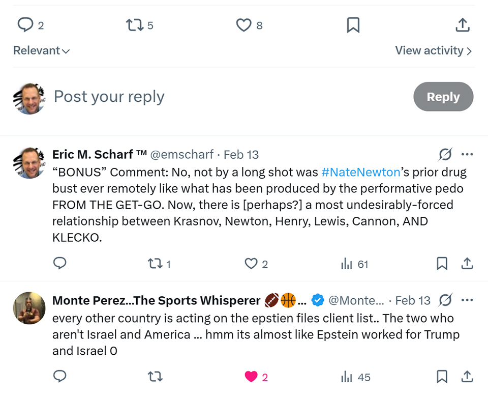
Task: Click the reply icon on the main post
Action: click(25, 25)
